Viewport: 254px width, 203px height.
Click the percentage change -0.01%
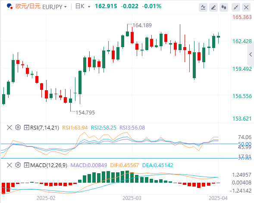[152, 6]
